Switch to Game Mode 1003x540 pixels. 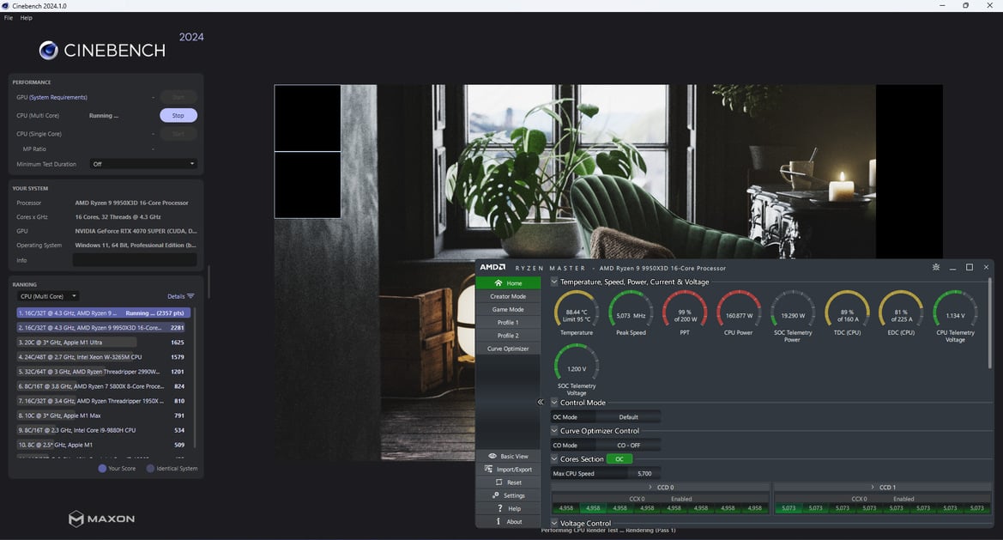point(509,309)
